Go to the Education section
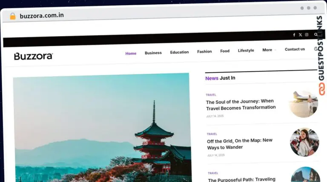Image resolution: width=327 pixels, height=182 pixels. [x=179, y=52]
